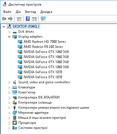The height and width of the screenshot is (134, 117).
Task: Expand Sound, video and game controllers
Action: [9, 82]
